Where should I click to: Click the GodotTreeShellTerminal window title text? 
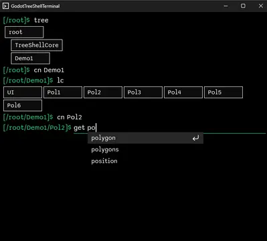point(35,6)
